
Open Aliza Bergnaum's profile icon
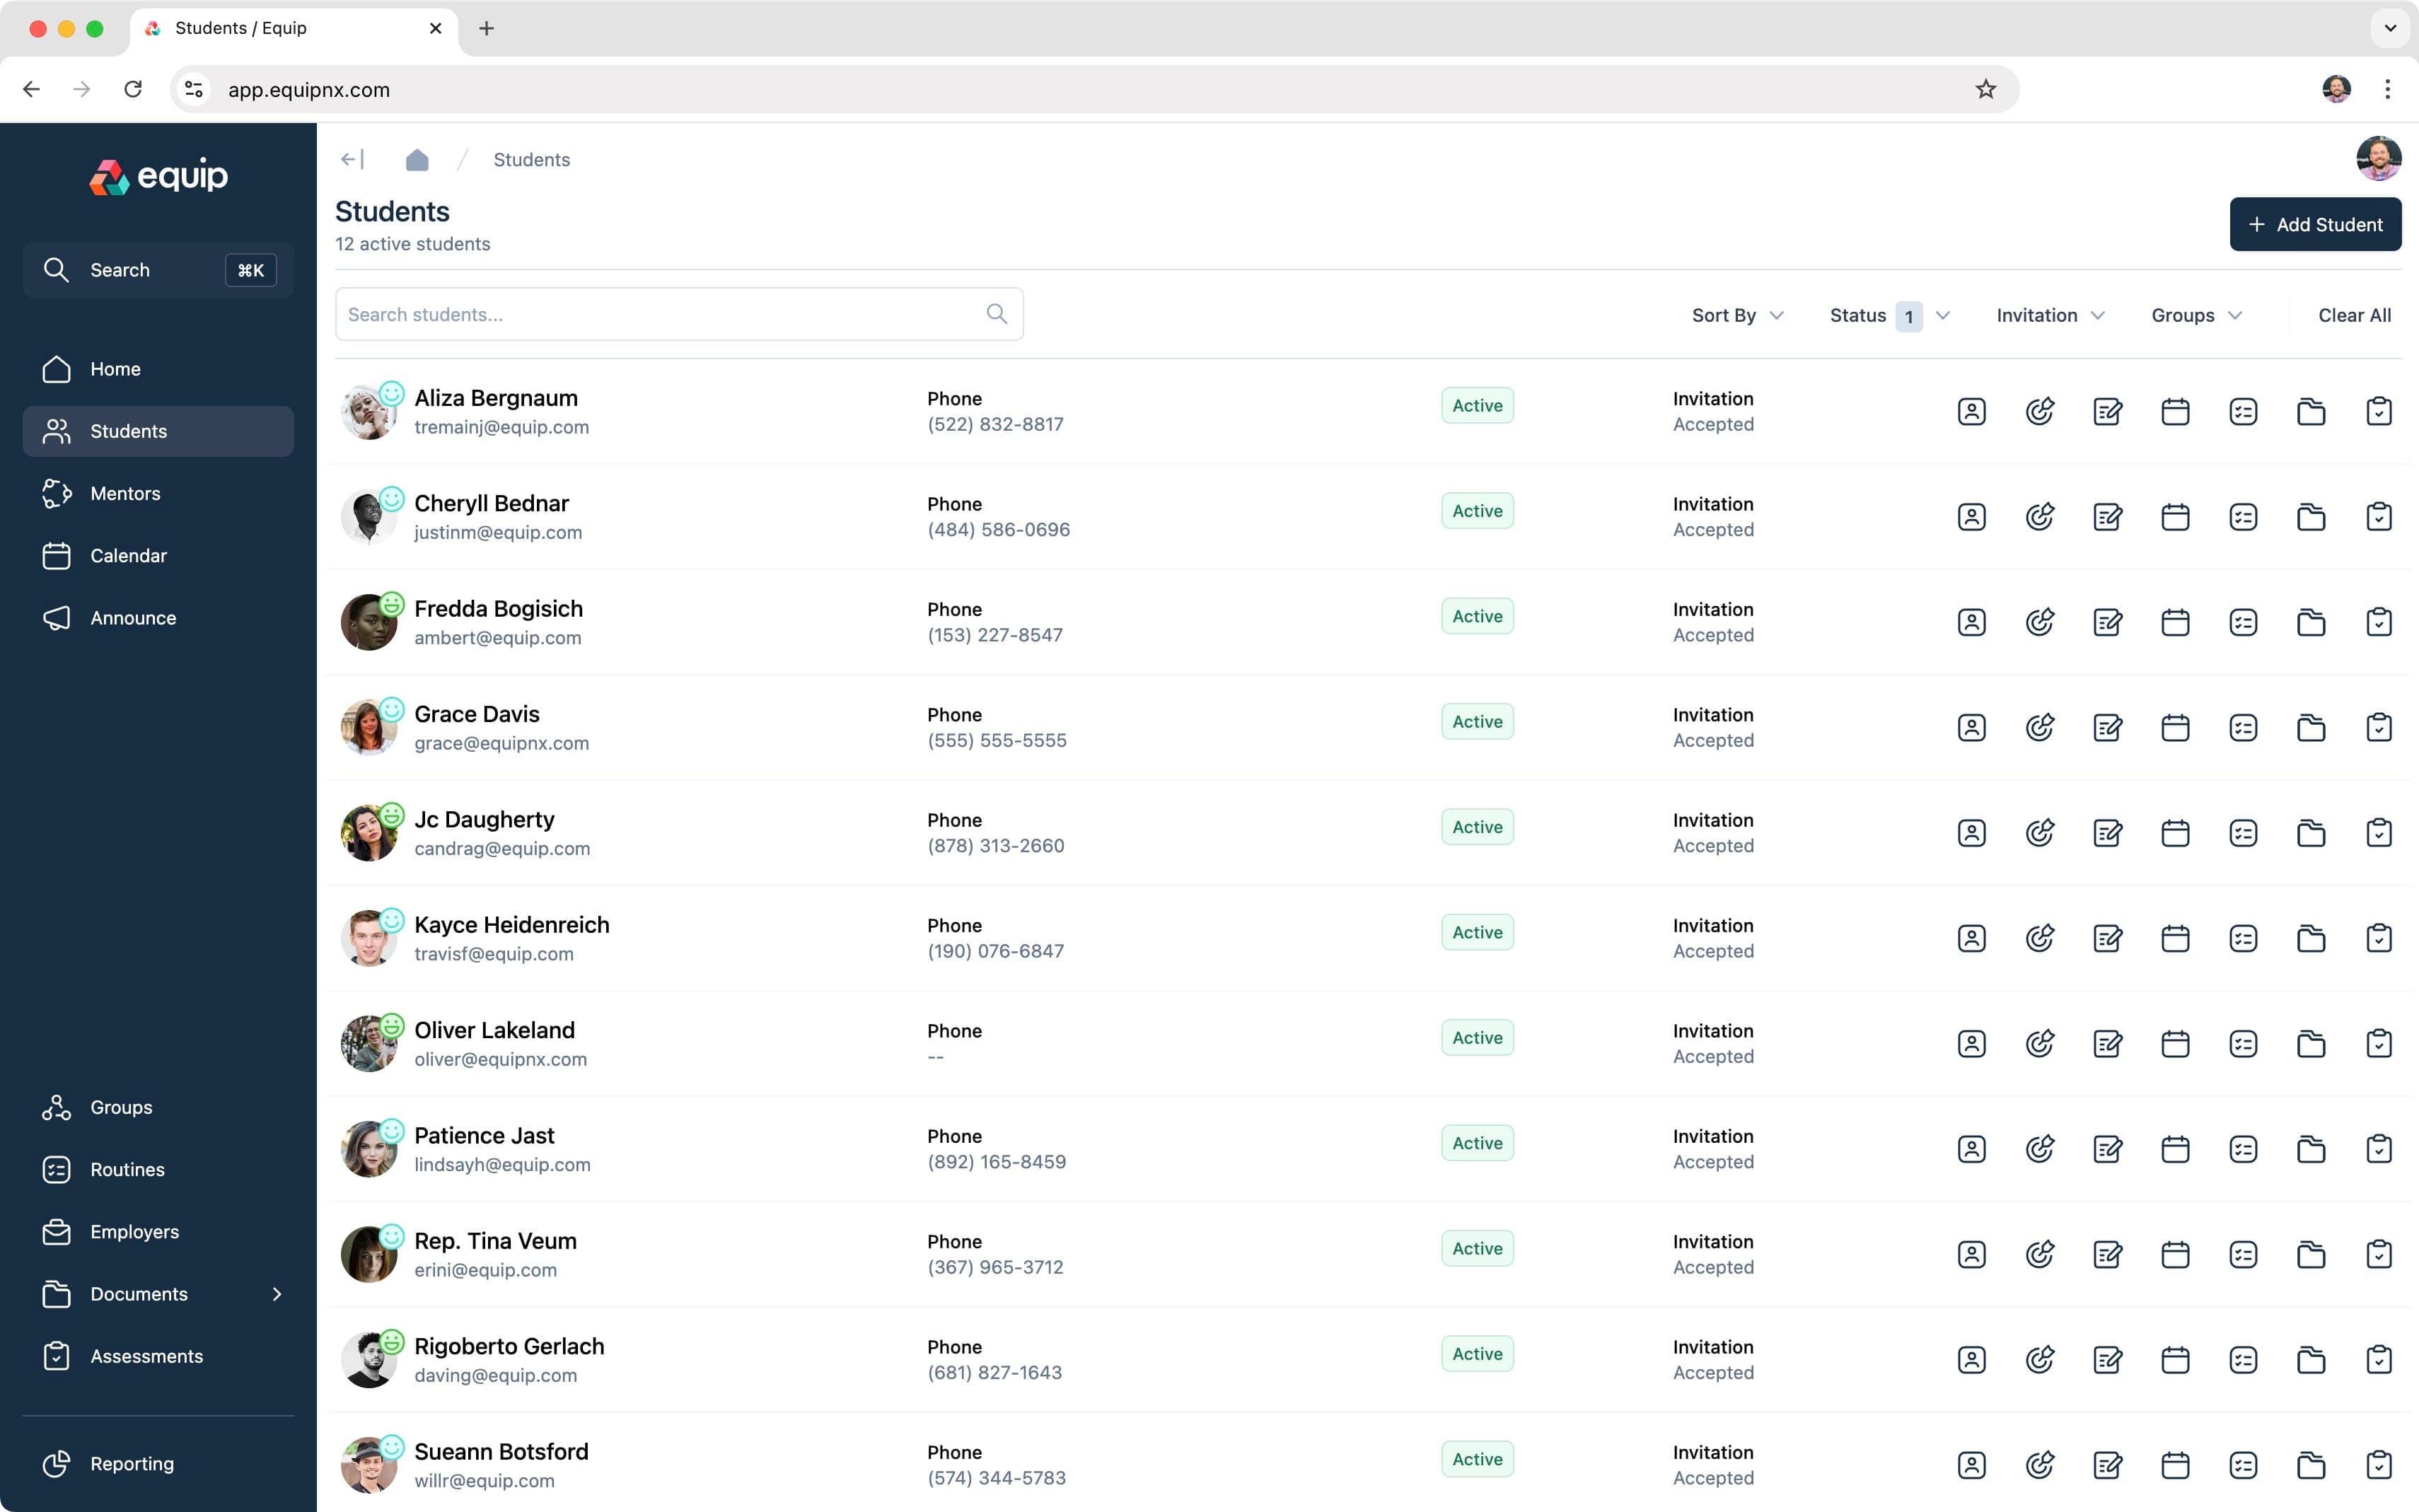[1971, 410]
